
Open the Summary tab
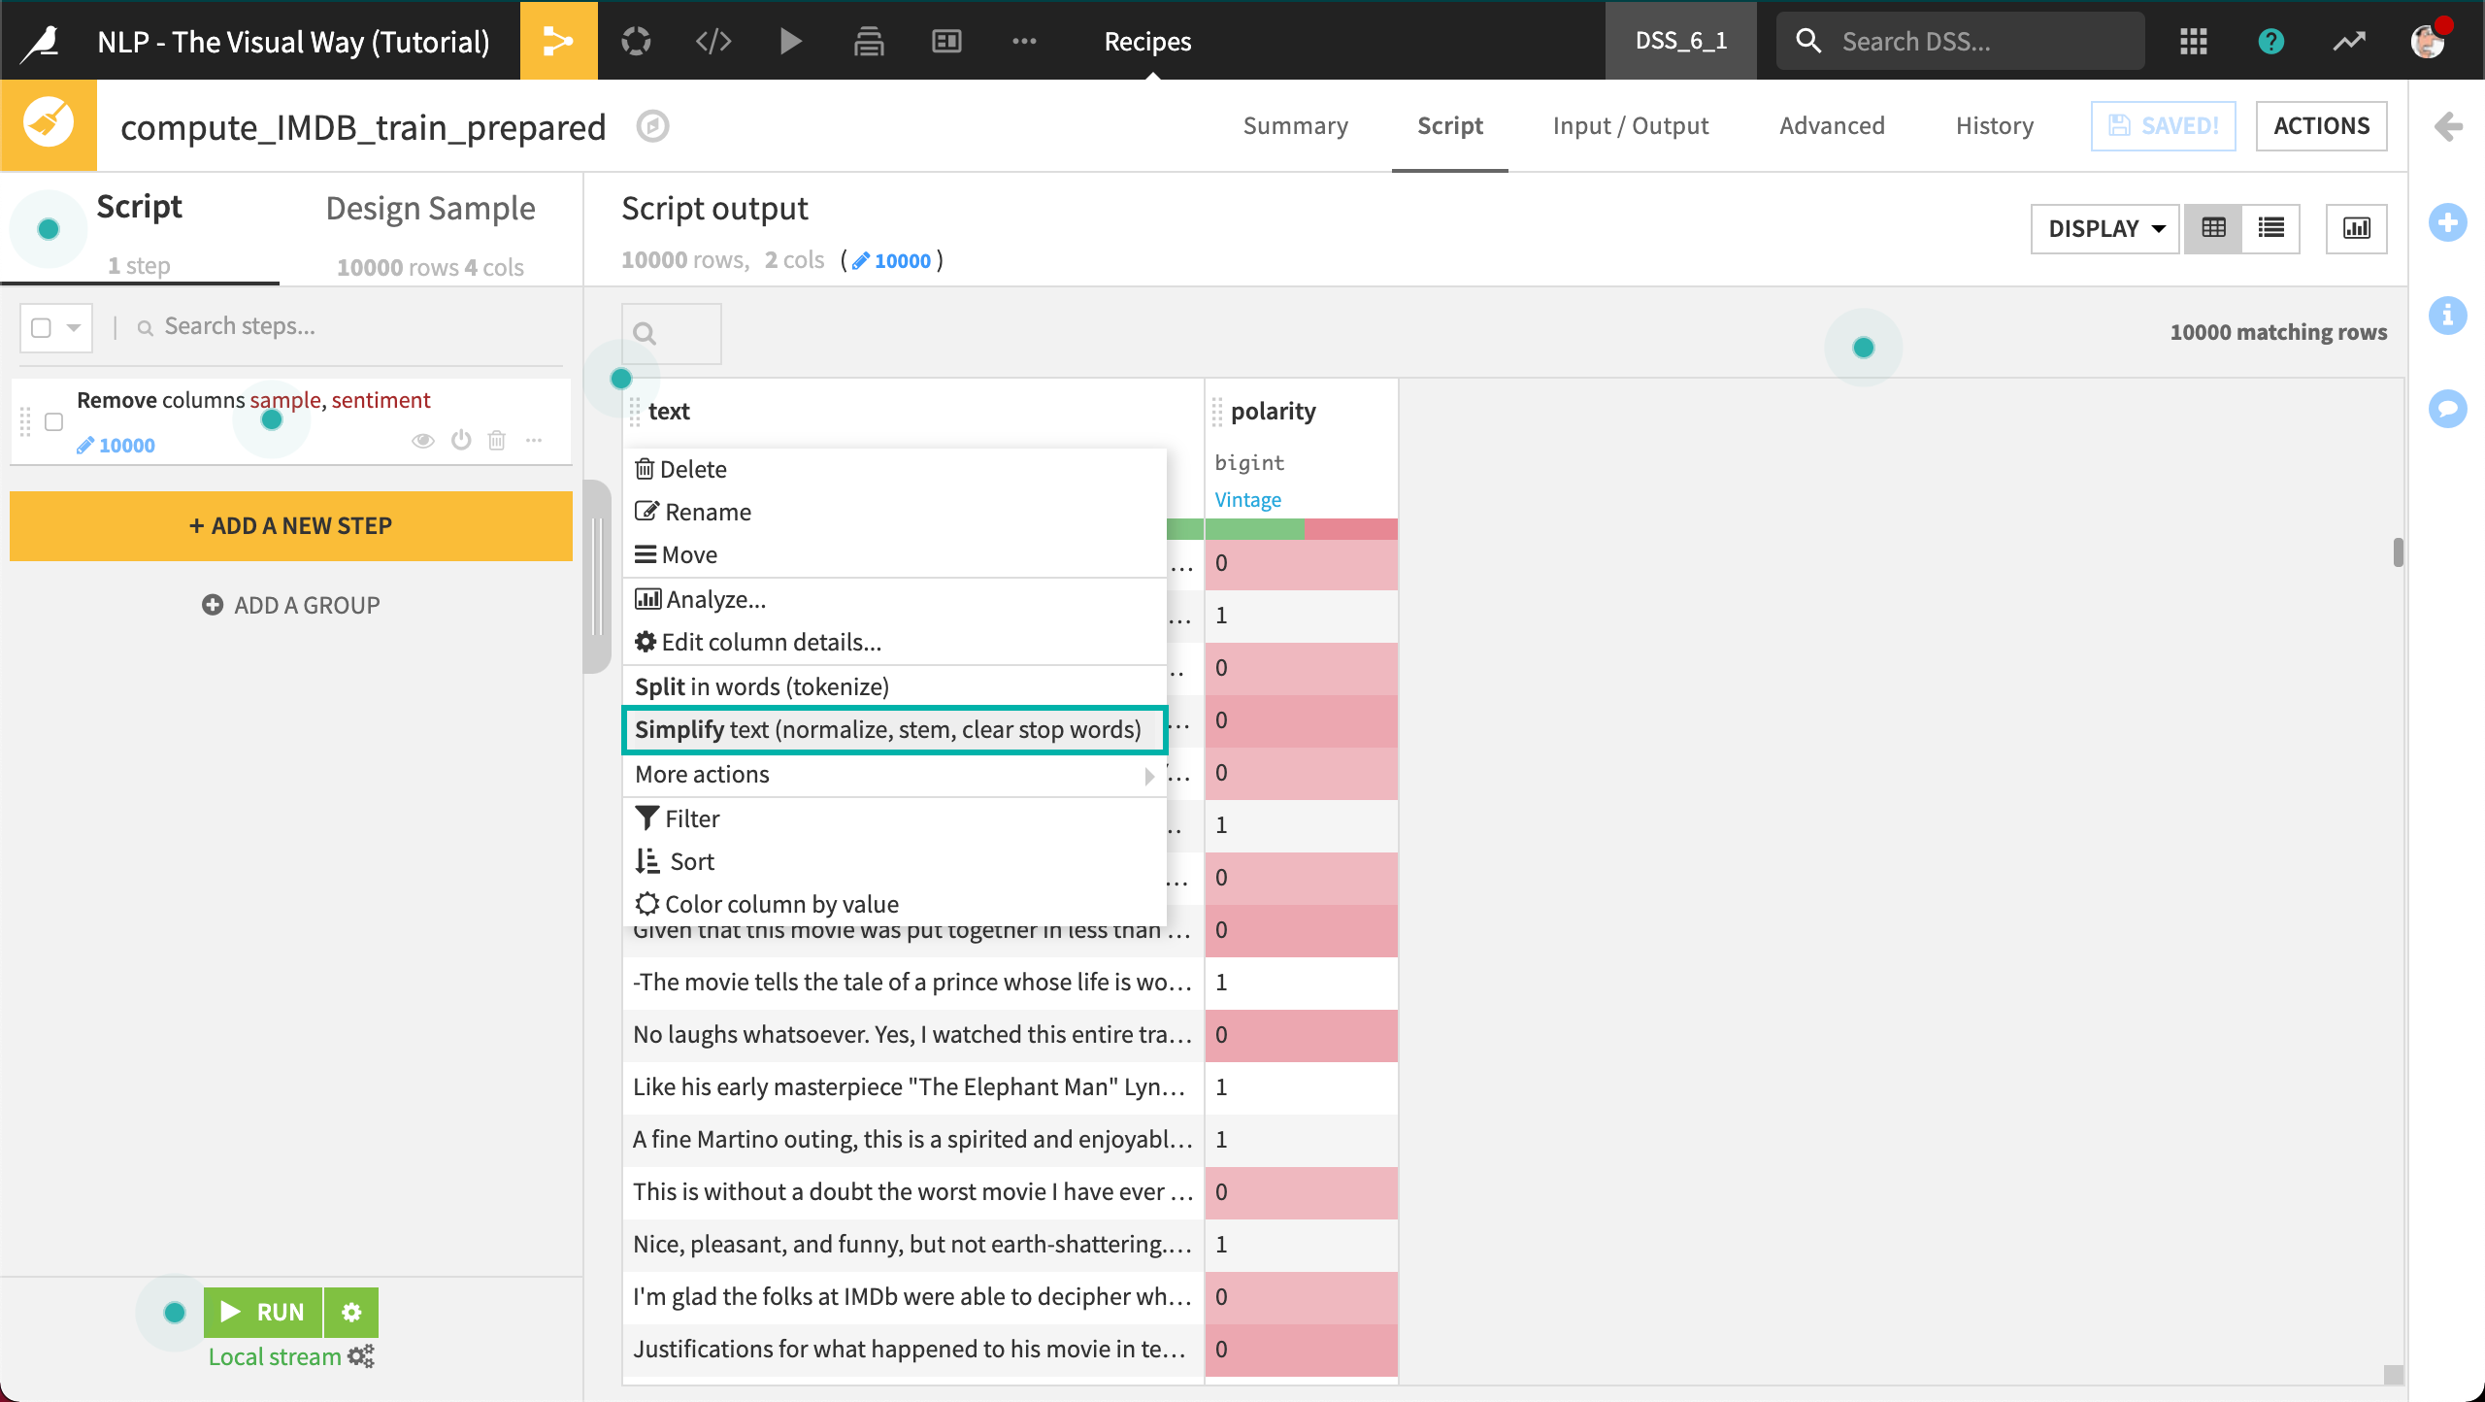click(x=1295, y=126)
